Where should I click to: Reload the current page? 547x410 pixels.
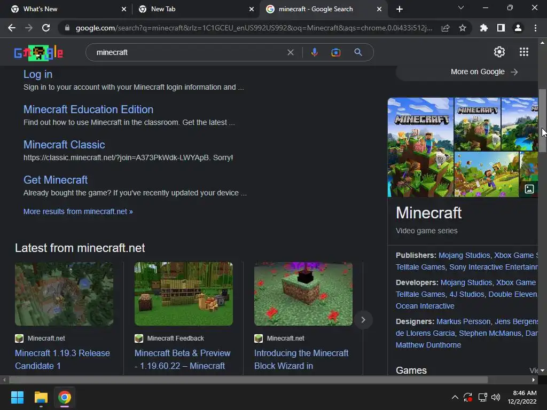tap(46, 28)
